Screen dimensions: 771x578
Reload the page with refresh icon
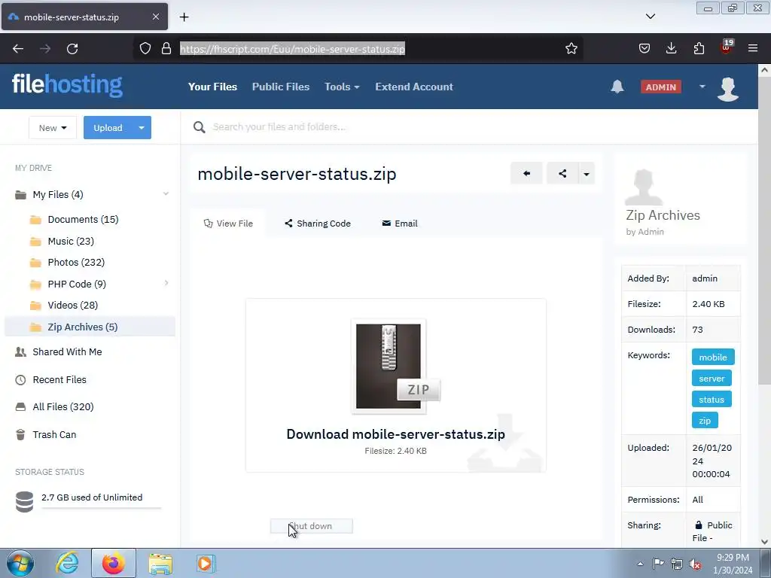[72, 49]
